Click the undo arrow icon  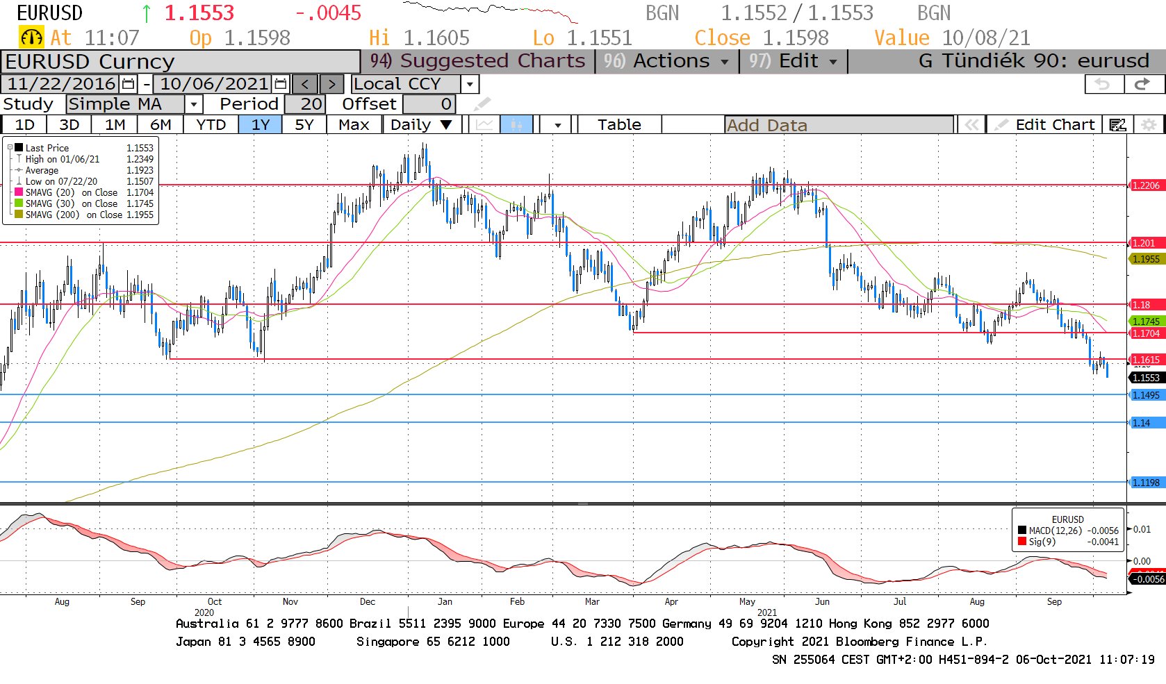1103,84
